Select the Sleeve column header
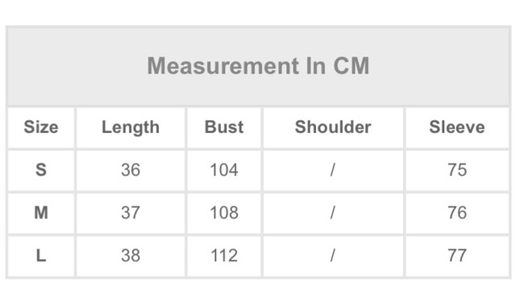This screenshot has height=296, width=516. [x=457, y=127]
